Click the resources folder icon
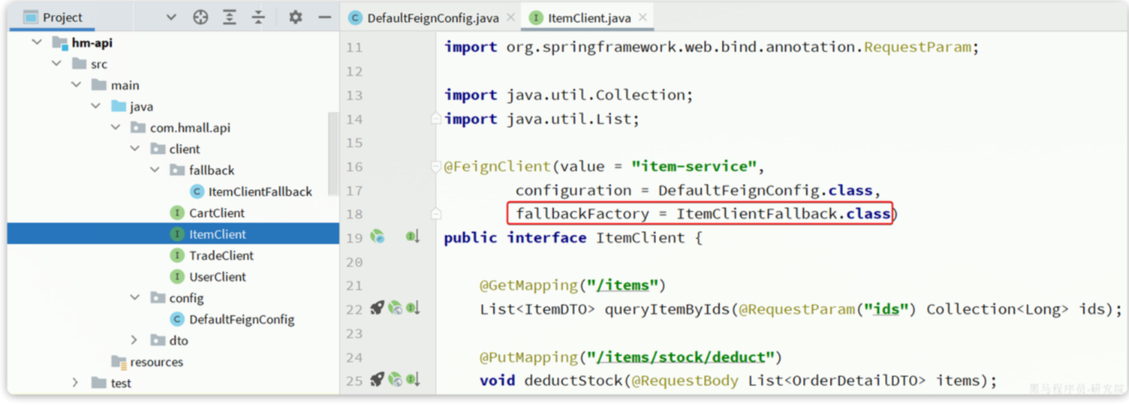The height and width of the screenshot is (405, 1129). [119, 362]
